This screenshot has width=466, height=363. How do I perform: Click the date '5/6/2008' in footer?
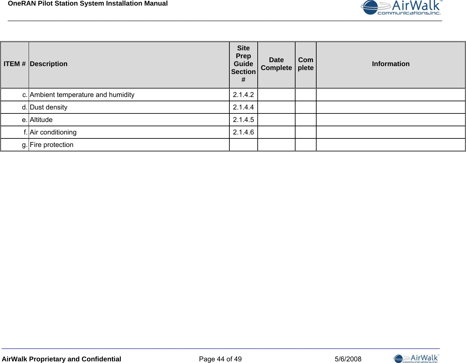348,359
